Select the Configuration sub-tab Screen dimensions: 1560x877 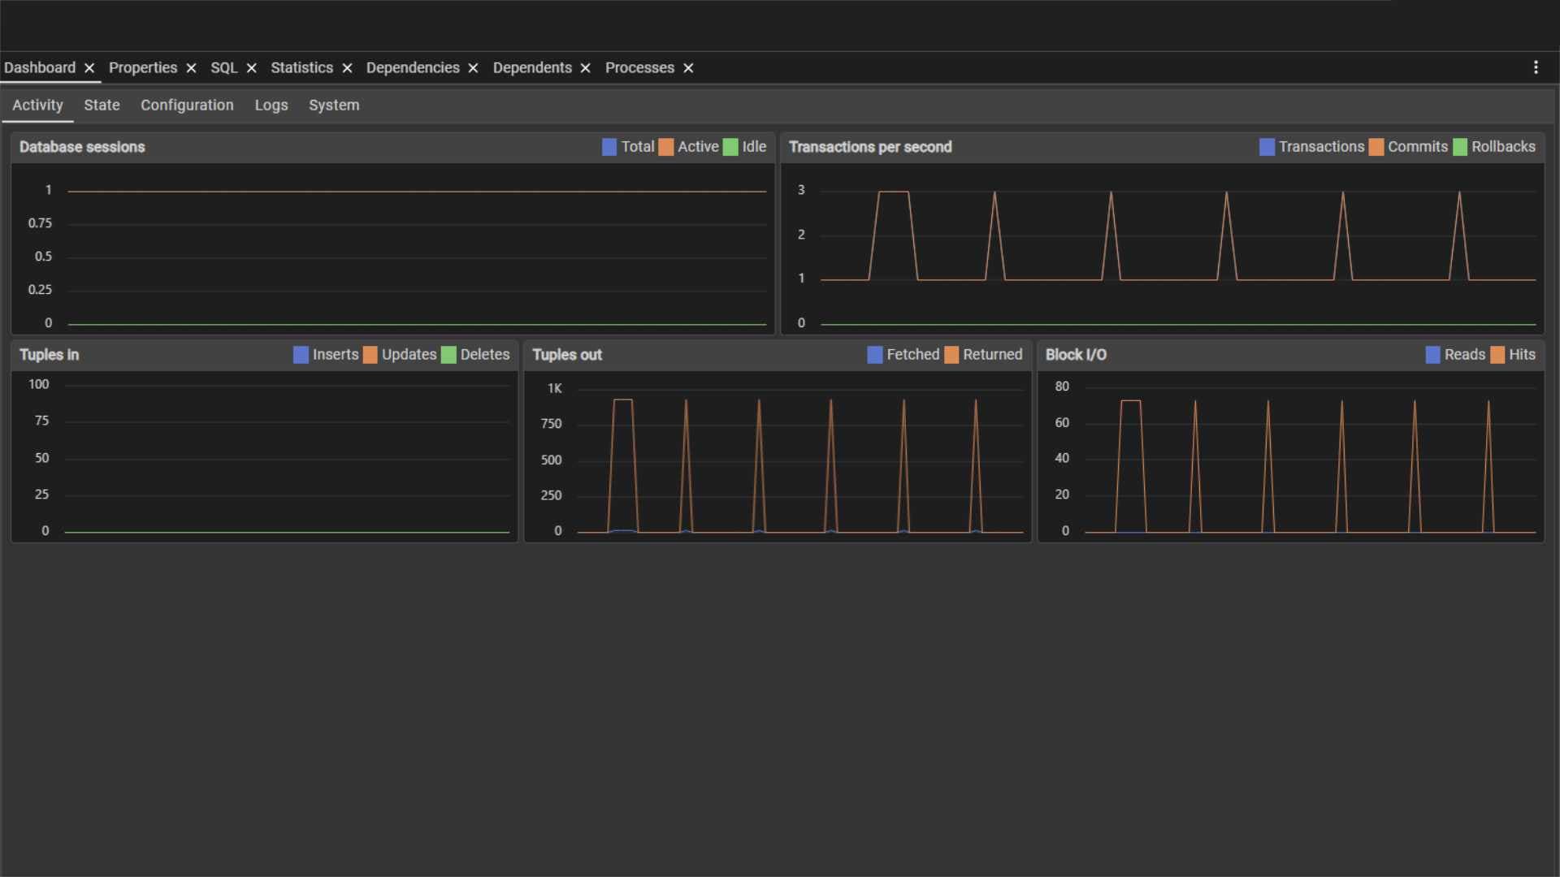[187, 105]
